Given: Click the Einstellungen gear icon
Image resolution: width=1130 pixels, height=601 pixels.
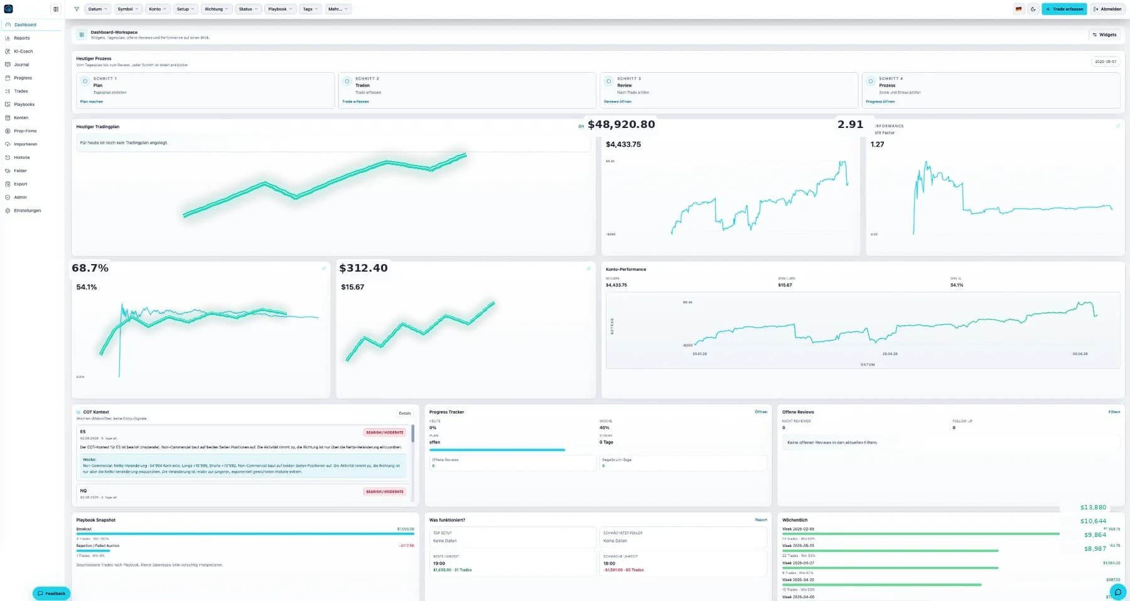Looking at the screenshot, I should click(8, 210).
